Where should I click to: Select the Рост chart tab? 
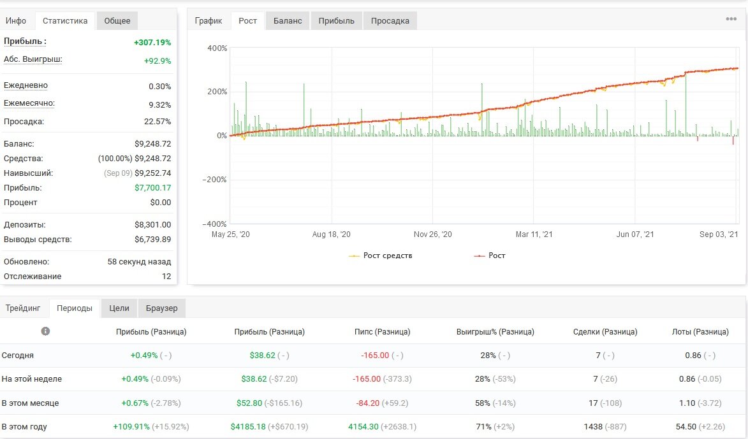click(x=247, y=20)
